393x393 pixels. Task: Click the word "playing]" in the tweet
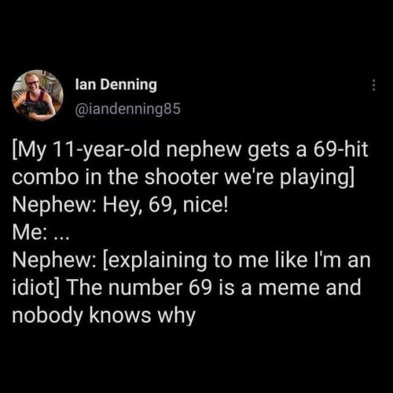coord(318,178)
